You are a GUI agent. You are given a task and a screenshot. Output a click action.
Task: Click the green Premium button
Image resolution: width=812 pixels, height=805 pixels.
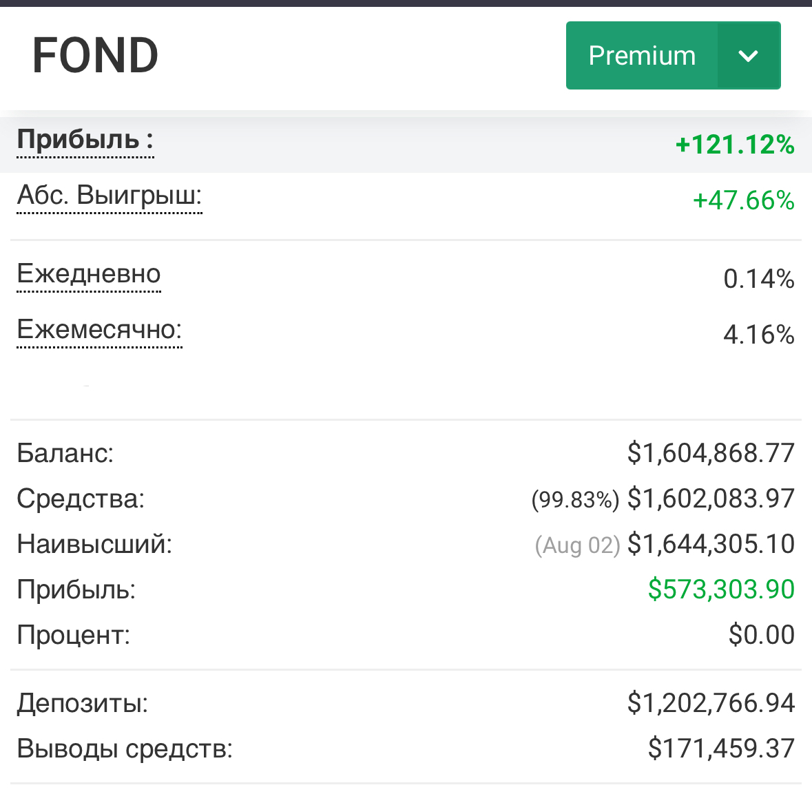[642, 56]
